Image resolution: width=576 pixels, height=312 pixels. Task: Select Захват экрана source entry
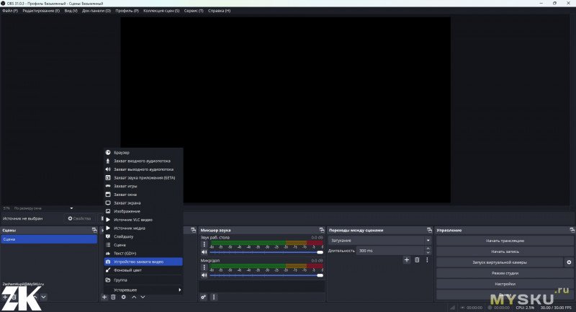click(x=143, y=203)
